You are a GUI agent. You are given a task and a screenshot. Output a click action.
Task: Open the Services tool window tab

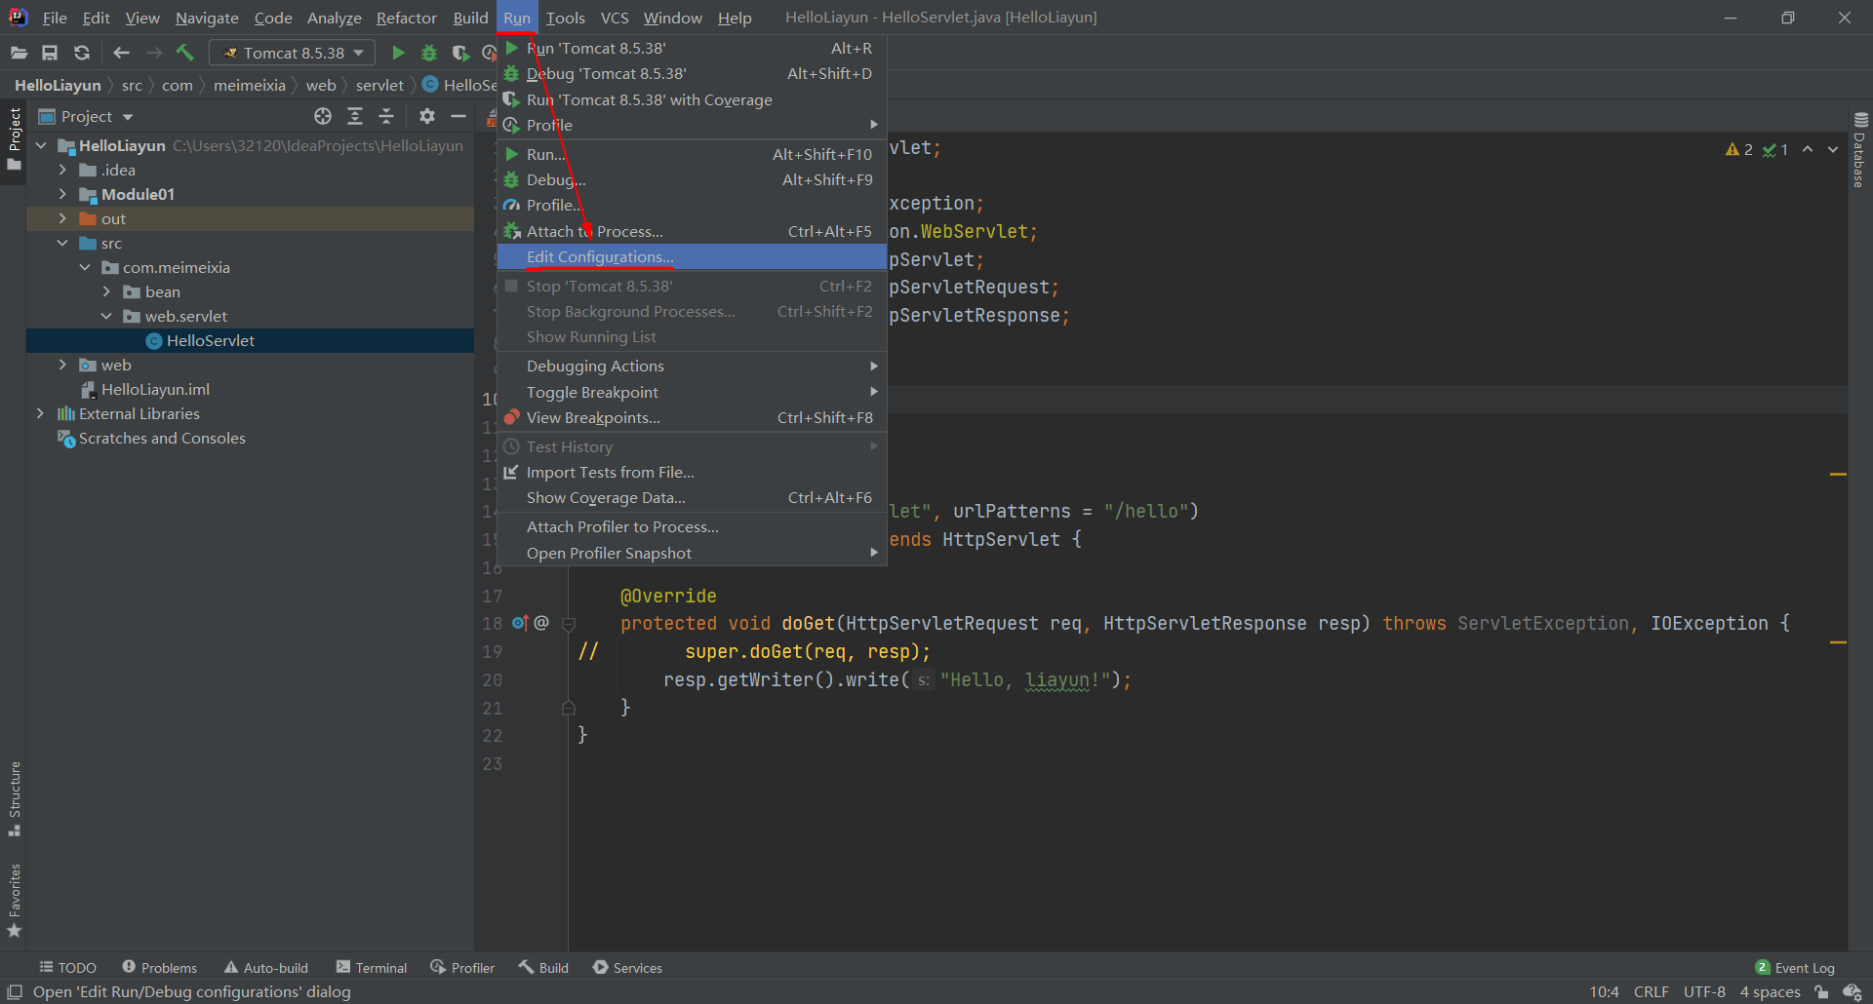[x=627, y=967]
